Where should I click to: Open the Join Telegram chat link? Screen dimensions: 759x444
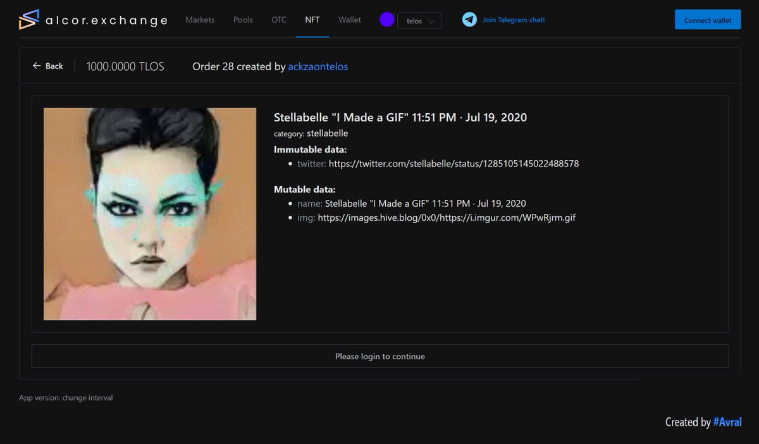click(514, 20)
